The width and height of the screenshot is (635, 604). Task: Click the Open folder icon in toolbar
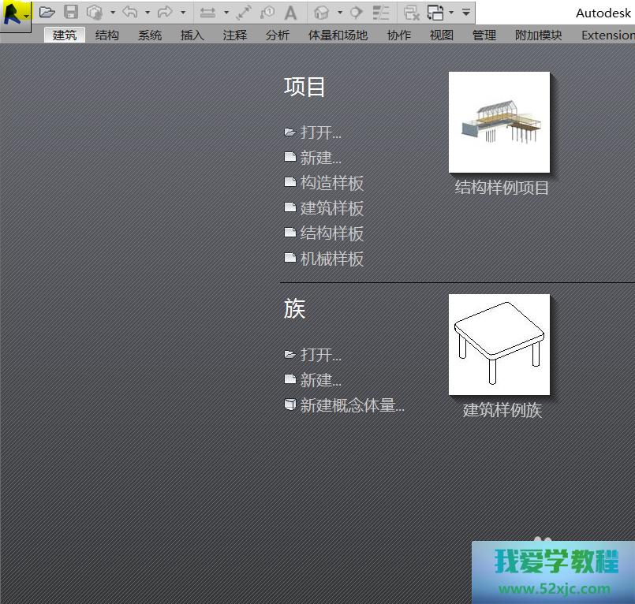[x=47, y=12]
